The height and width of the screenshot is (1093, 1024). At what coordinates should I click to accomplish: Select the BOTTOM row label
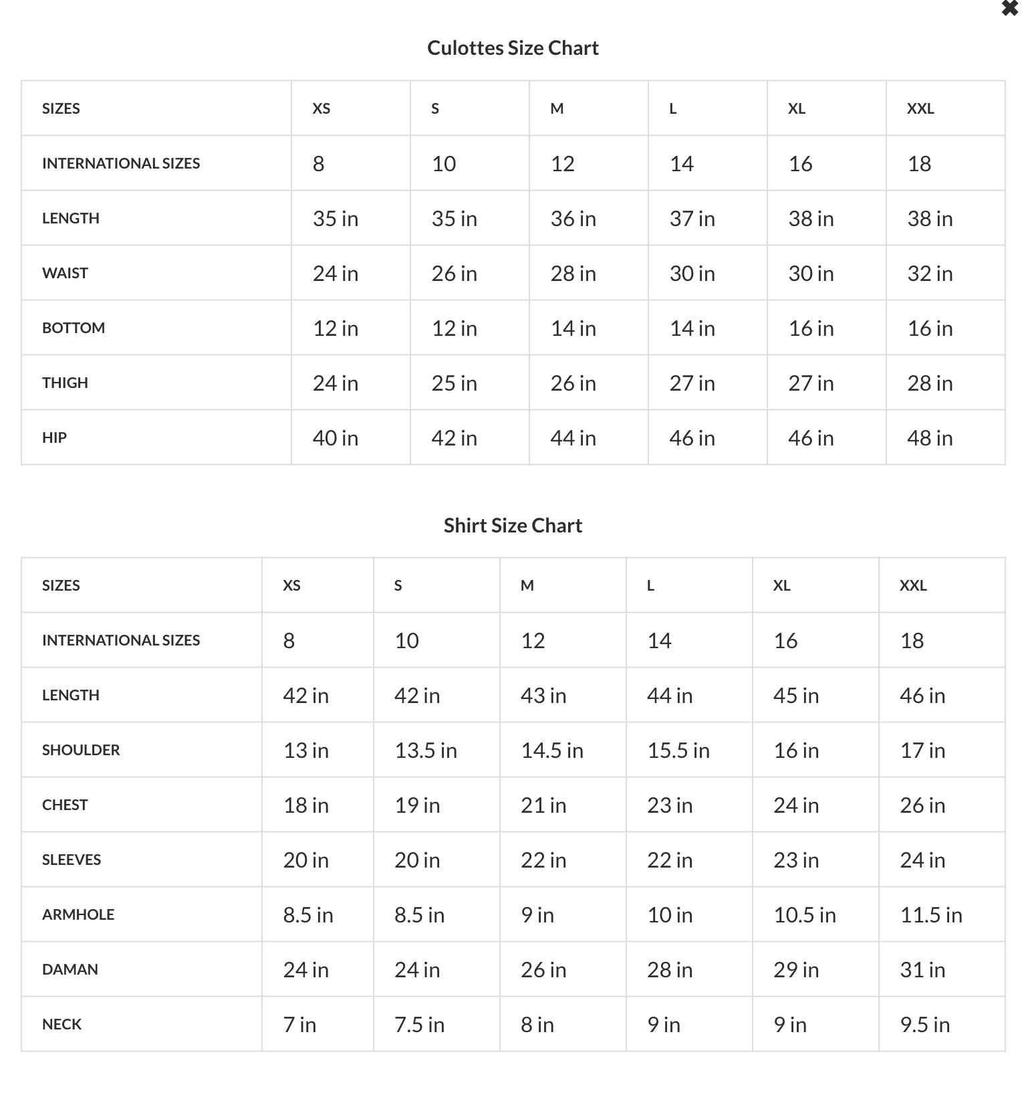coord(74,328)
